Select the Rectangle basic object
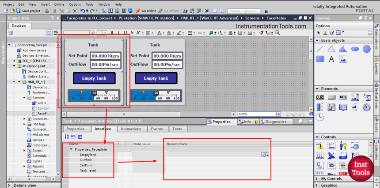Screen dimensions: 380x188 (x=320, y=59)
